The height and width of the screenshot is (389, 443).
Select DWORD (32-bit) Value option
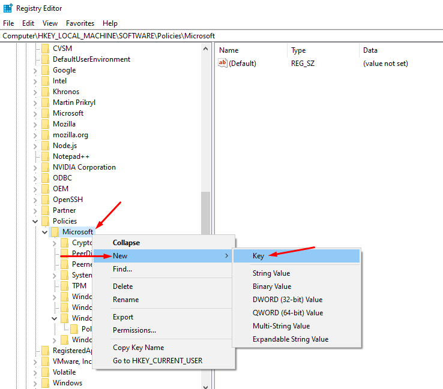[x=287, y=300]
